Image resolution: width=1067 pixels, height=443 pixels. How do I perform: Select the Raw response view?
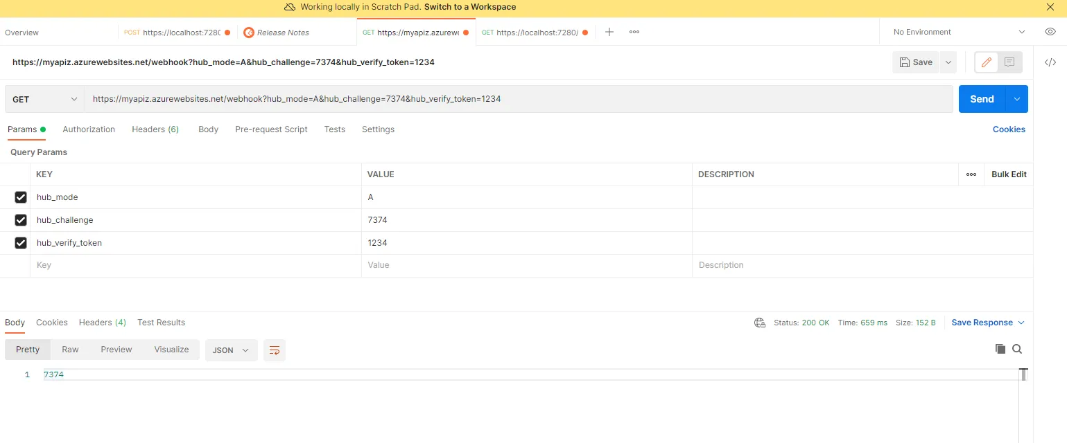[x=70, y=350]
